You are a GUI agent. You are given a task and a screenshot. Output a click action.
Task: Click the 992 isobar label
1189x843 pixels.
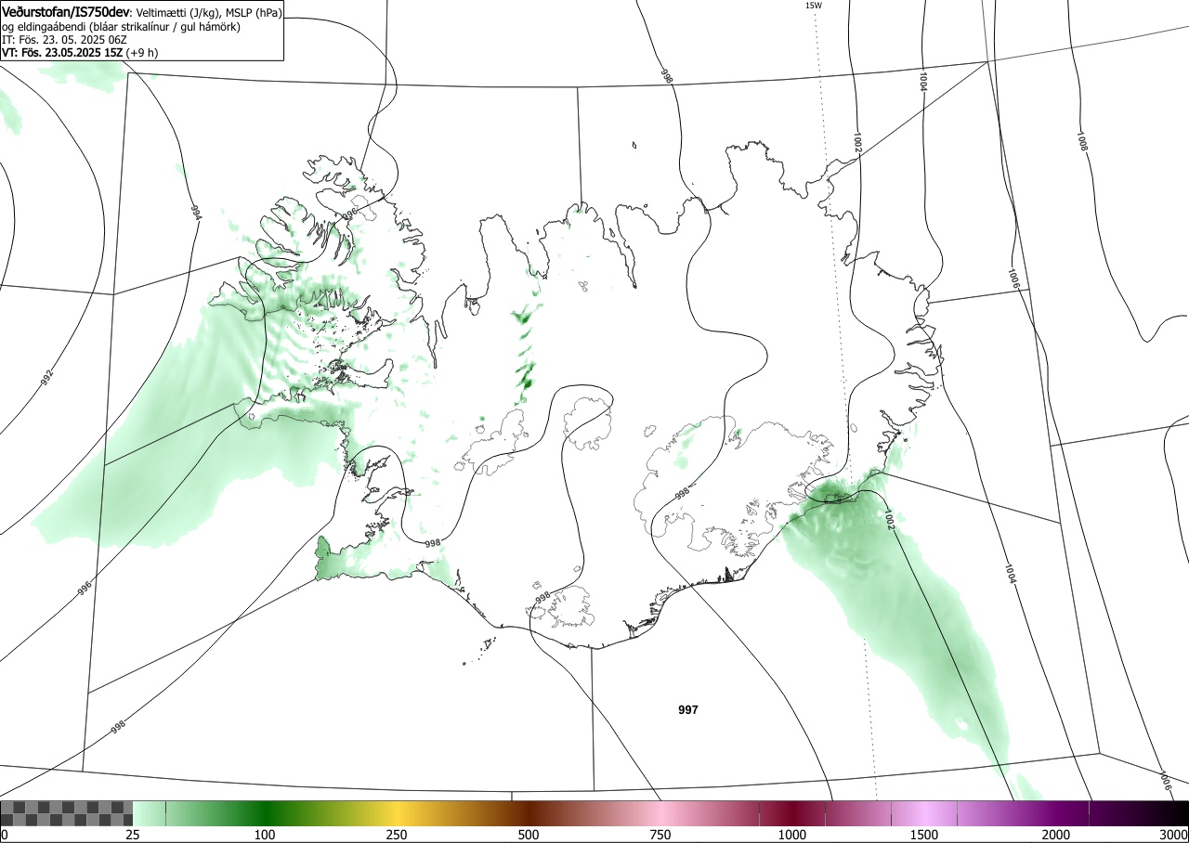[x=47, y=379]
